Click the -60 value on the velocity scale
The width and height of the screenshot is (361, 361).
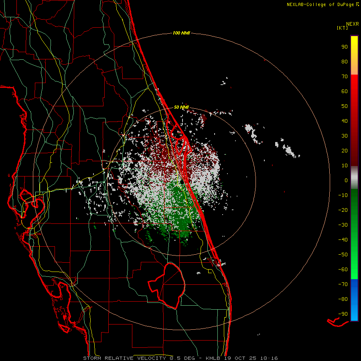click(x=343, y=270)
